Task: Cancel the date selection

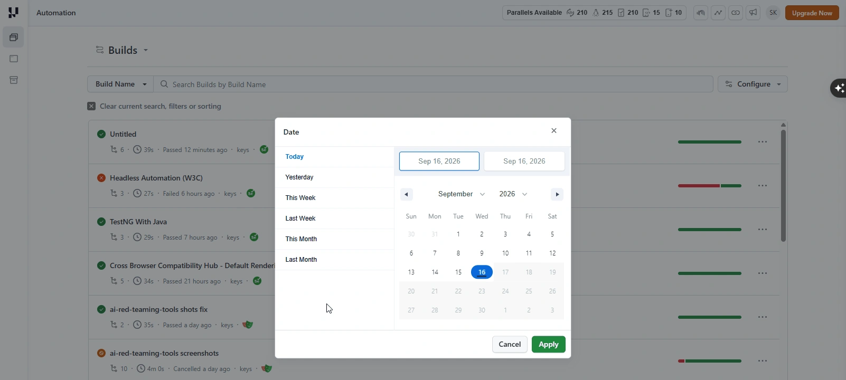Action: [x=510, y=344]
